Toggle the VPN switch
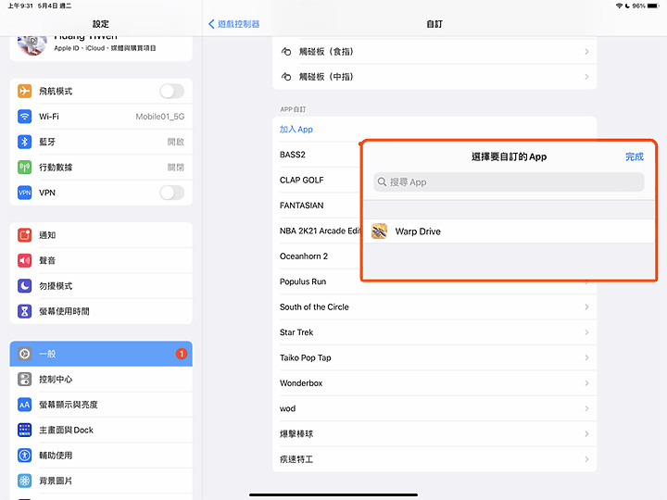 pos(172,193)
